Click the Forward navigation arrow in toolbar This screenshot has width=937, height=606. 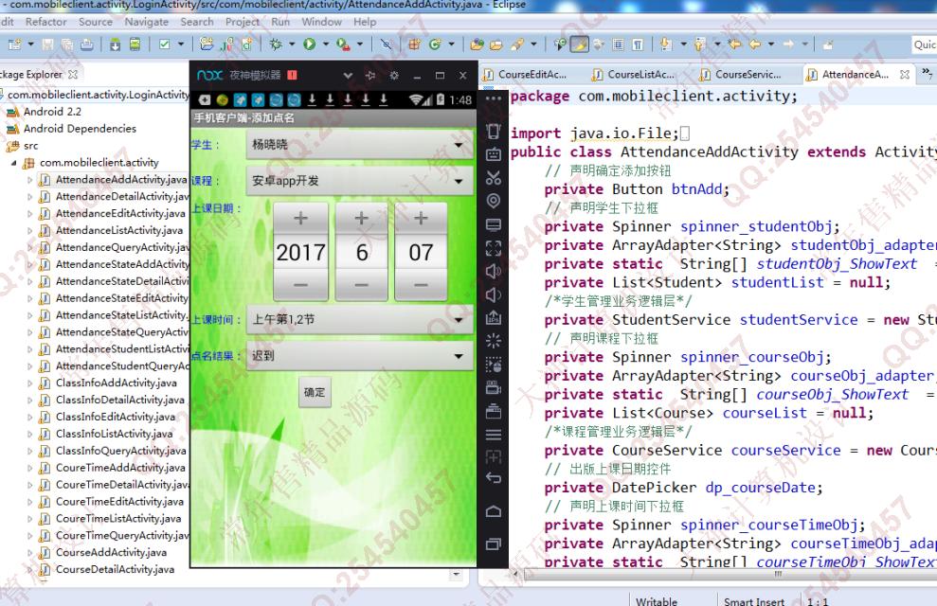pos(789,45)
